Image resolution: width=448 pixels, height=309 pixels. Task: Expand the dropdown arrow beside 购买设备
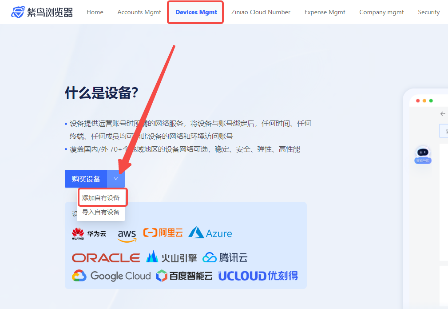tap(116, 179)
